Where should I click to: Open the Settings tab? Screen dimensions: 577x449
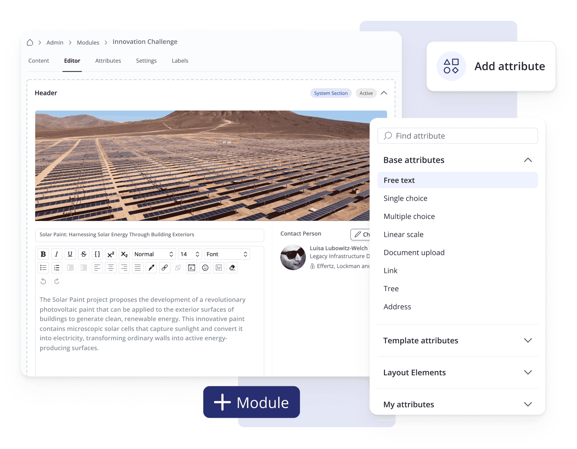point(146,61)
